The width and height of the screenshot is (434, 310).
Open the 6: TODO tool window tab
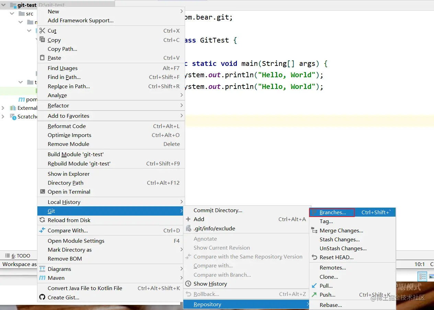[x=18, y=255]
